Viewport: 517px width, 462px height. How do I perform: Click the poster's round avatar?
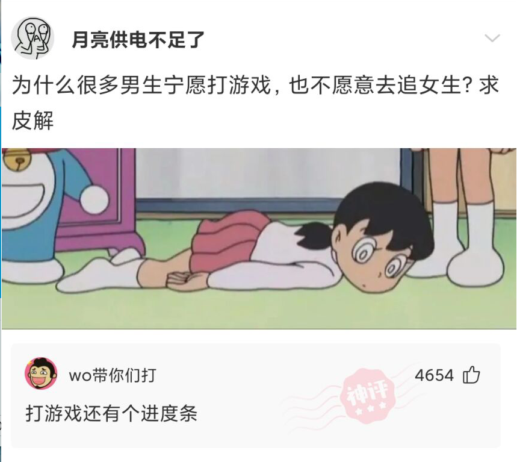click(33, 39)
